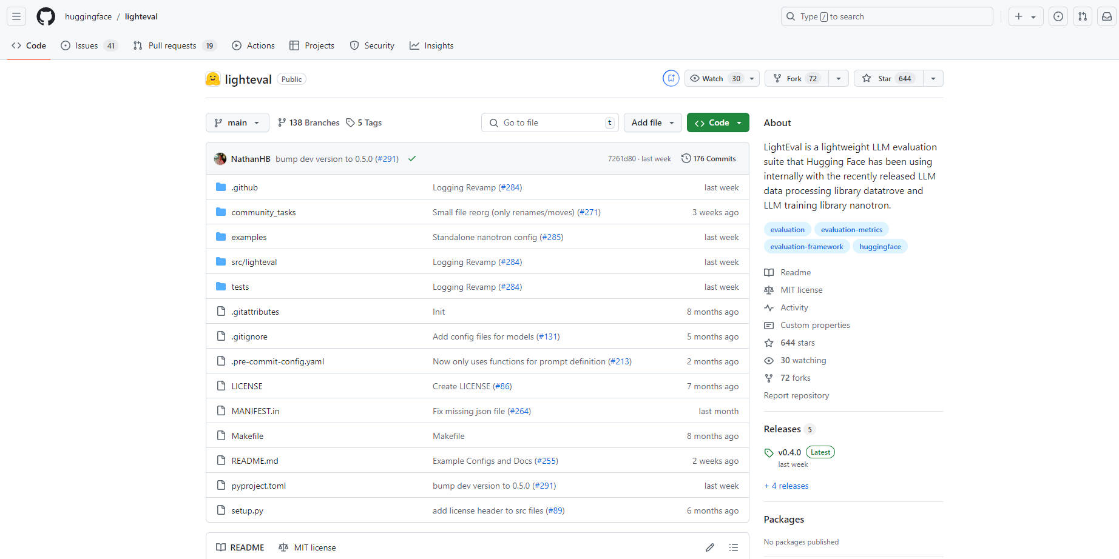Open the green Code dropdown
This screenshot has height=559, width=1119.
coord(718,122)
